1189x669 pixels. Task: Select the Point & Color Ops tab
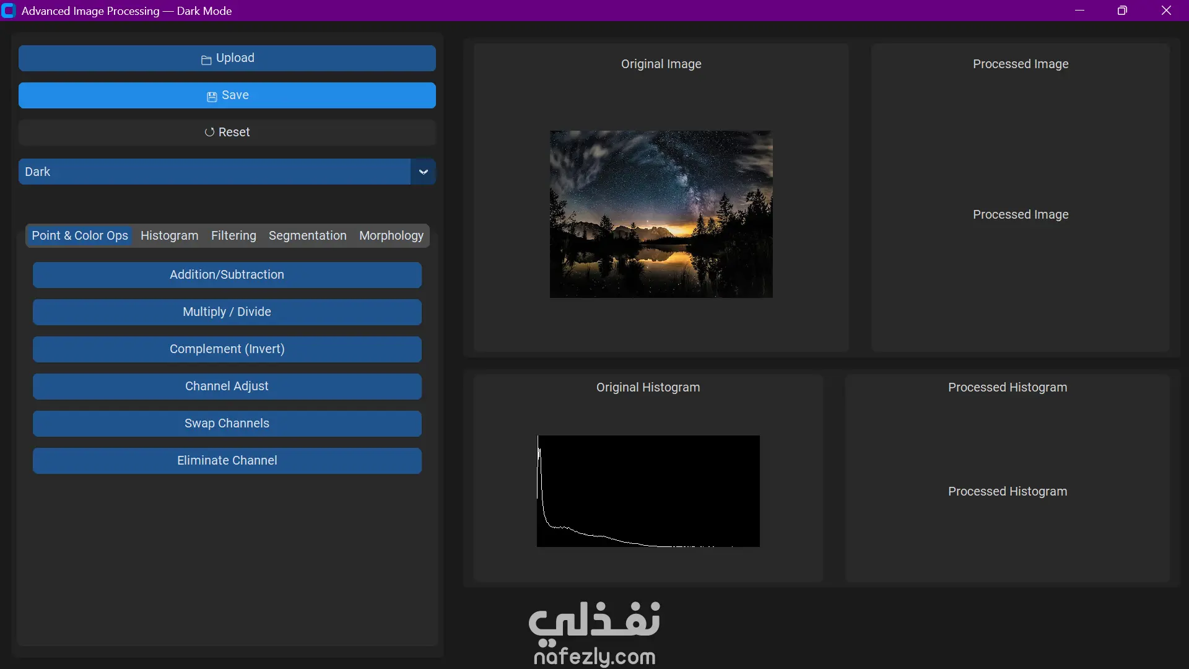point(80,235)
